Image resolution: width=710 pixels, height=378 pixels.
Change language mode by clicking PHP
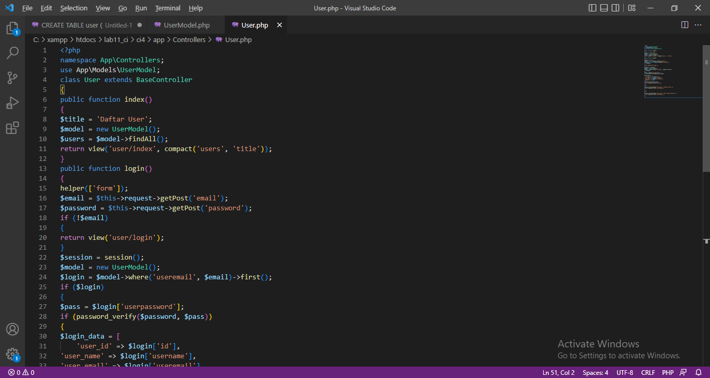pyautogui.click(x=667, y=372)
